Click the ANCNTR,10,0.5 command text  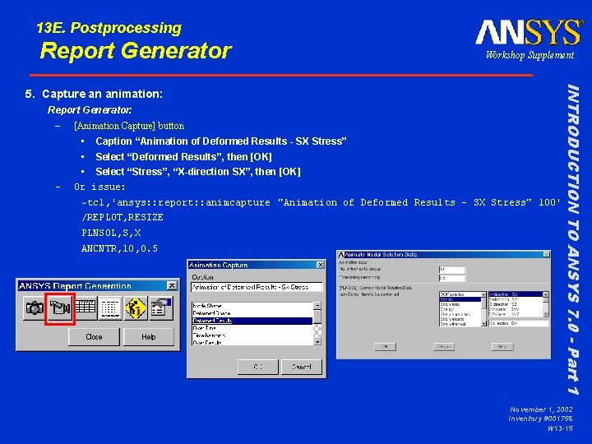[x=119, y=248]
